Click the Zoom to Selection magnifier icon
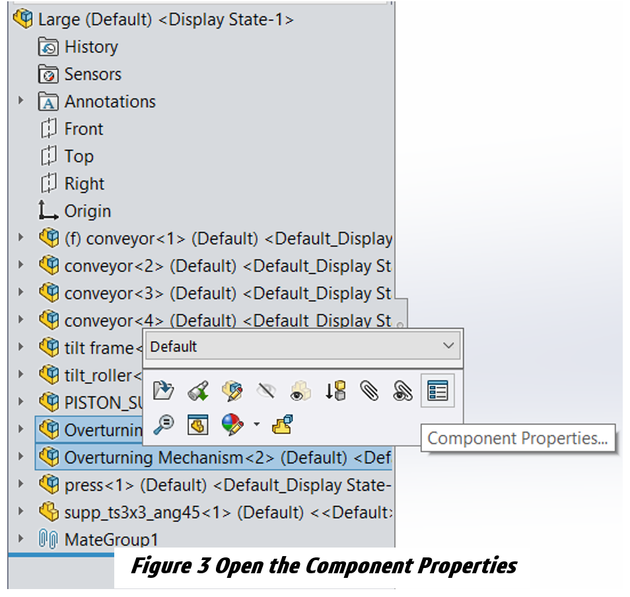 (162, 425)
